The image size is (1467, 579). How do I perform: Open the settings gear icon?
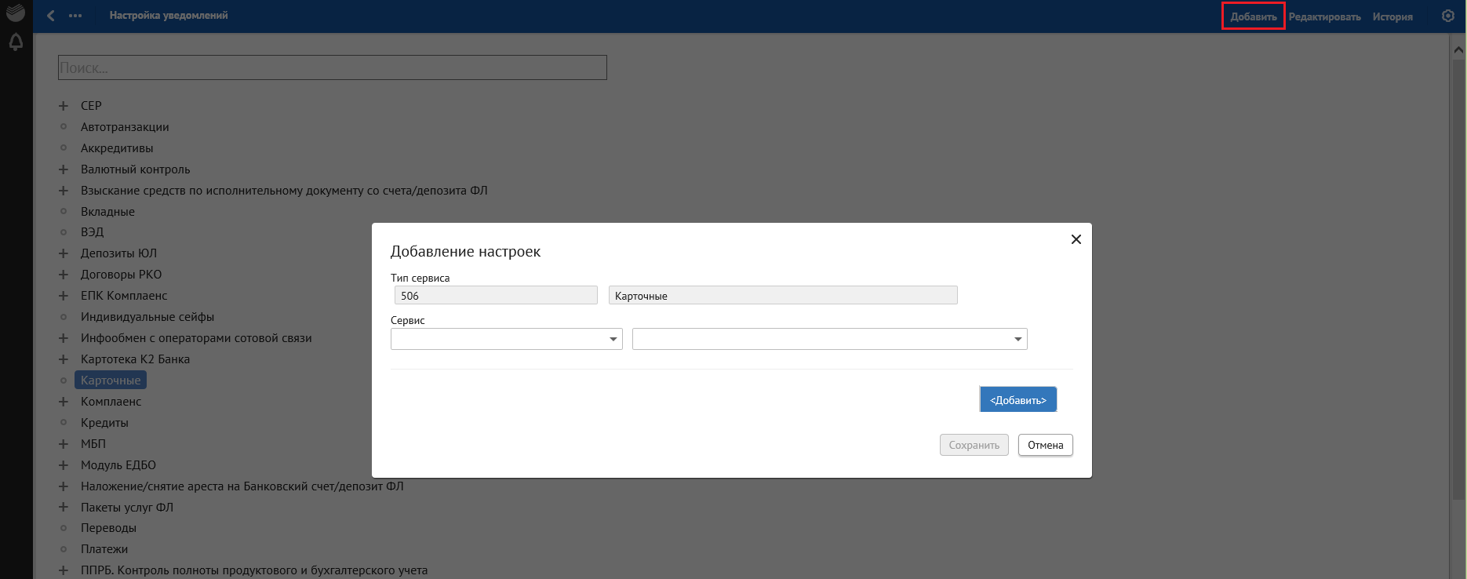(x=1448, y=16)
